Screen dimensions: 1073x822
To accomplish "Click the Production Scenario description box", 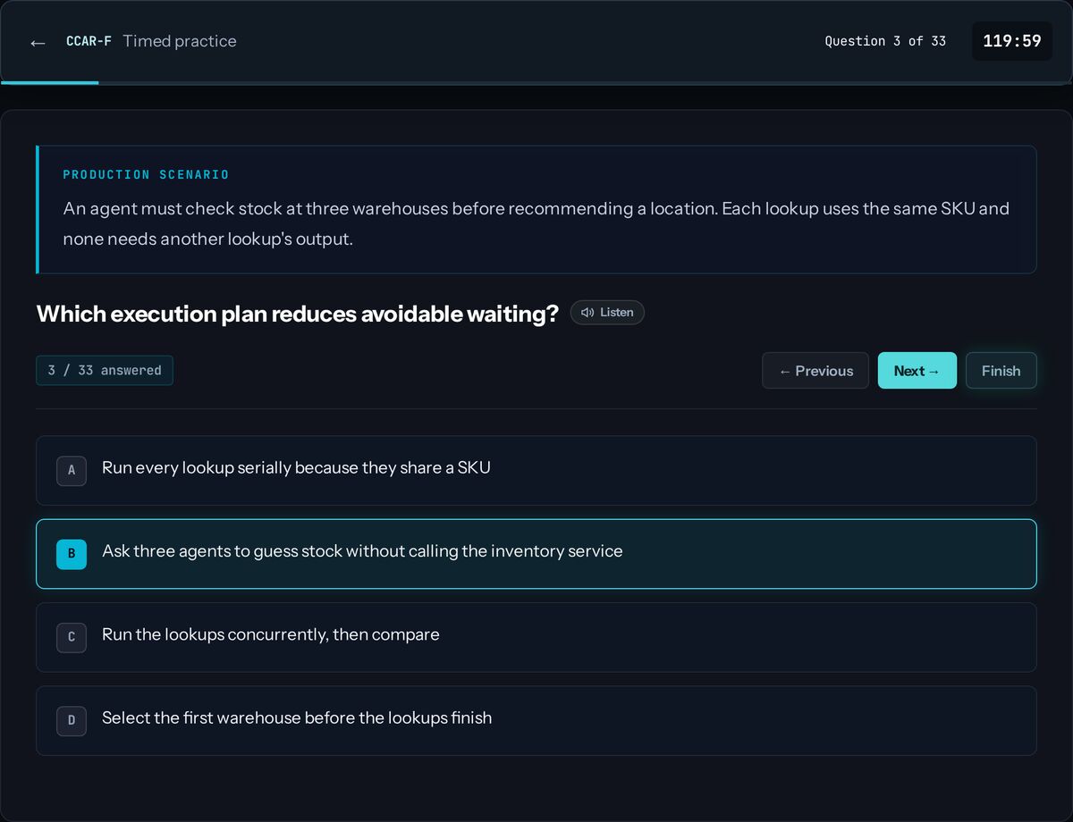I will click(536, 209).
